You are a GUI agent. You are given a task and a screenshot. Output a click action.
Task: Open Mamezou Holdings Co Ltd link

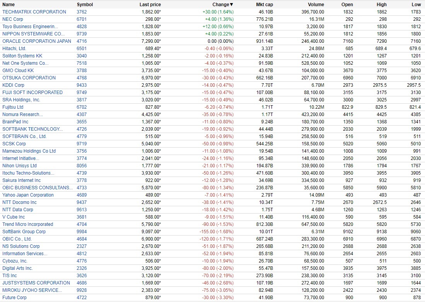click(29, 151)
